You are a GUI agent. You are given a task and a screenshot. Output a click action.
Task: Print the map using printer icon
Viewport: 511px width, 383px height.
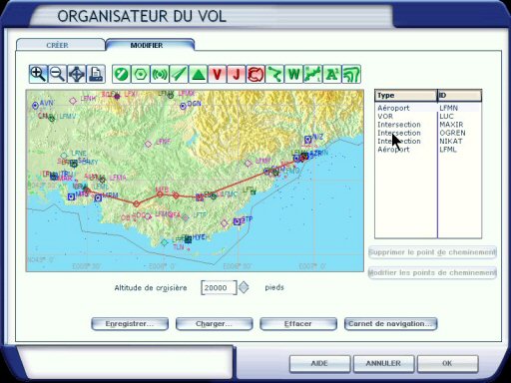pyautogui.click(x=96, y=74)
